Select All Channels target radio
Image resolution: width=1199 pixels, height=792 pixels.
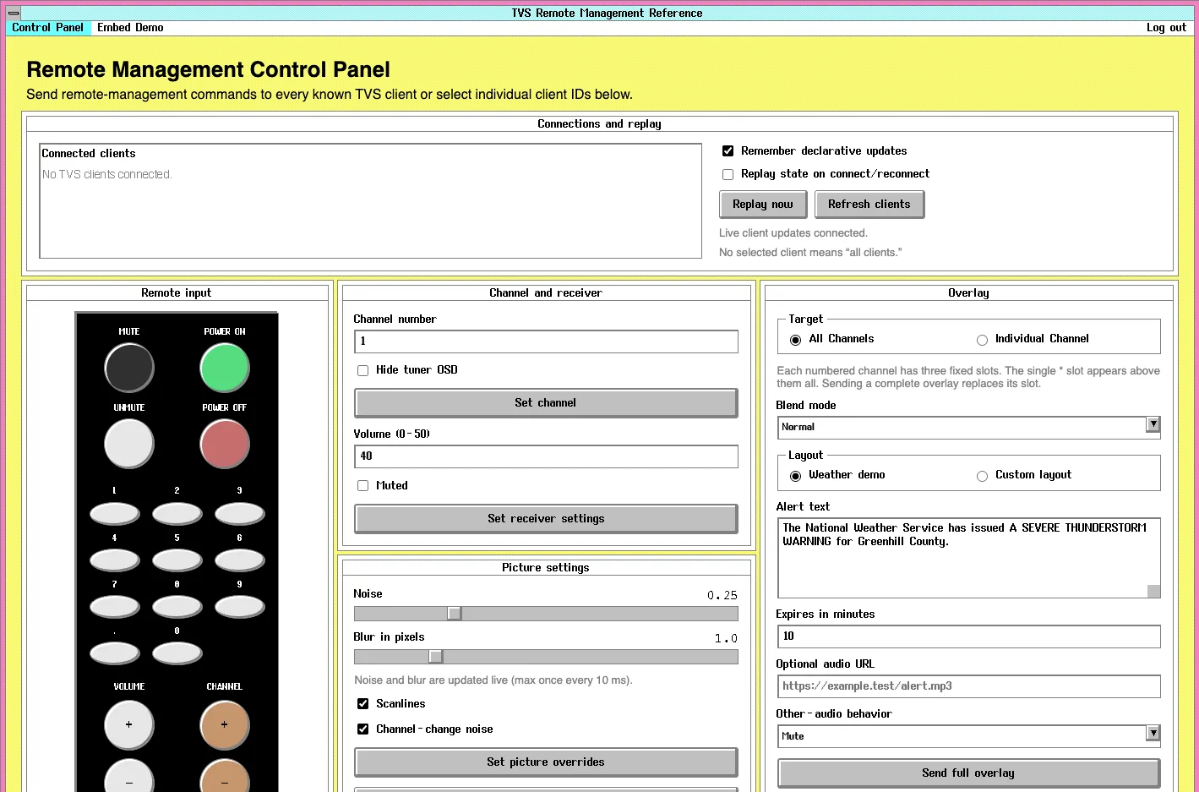(795, 340)
